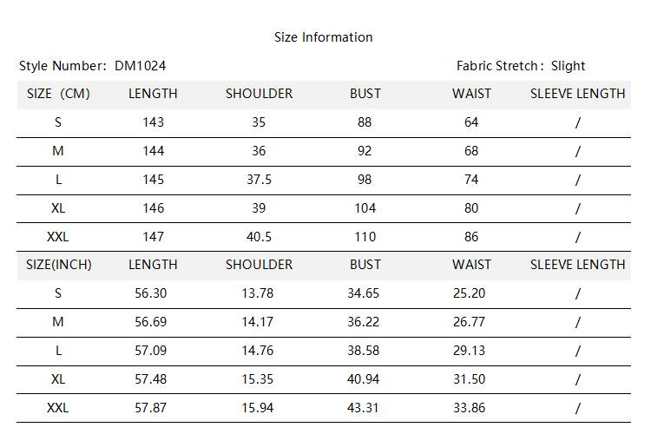Viewport: 651px width, 434px height.
Task: Click the SIZE(INCH) column header
Action: (x=58, y=265)
